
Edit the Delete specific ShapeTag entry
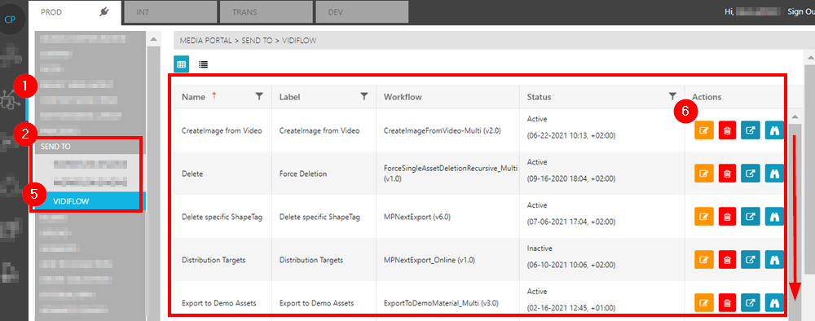[x=704, y=217]
